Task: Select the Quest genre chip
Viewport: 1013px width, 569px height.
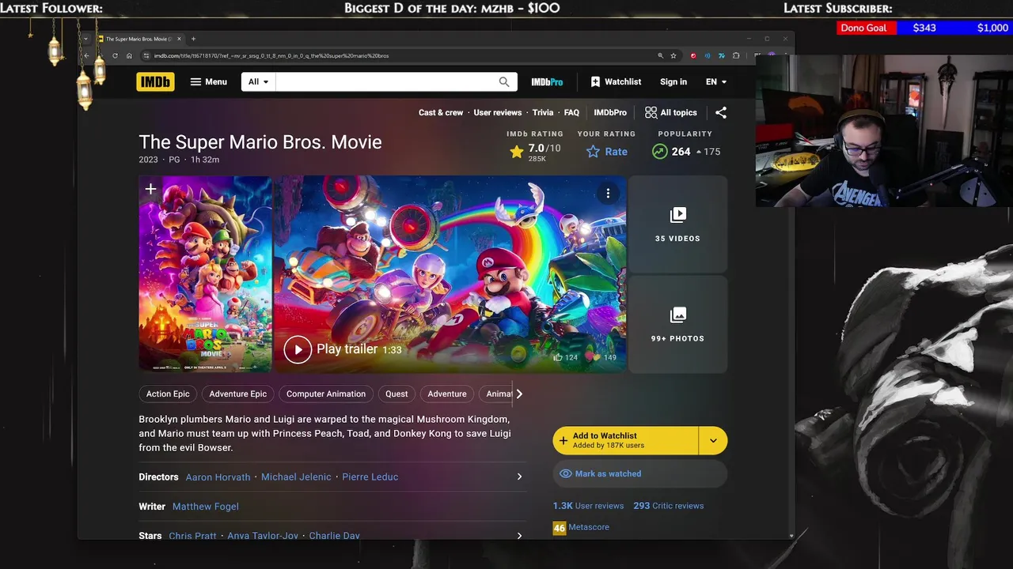Action: pos(396,394)
